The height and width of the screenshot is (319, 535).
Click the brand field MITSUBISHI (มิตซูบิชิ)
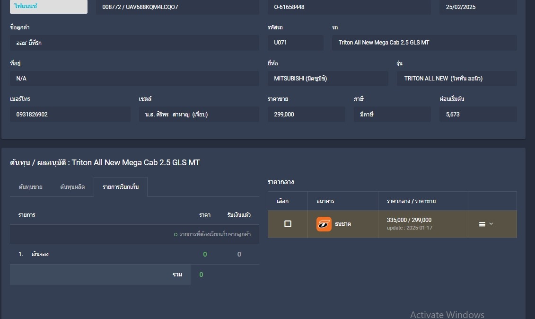328,79
